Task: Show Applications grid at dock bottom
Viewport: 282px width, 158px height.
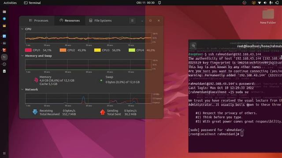Action: click(x=4, y=153)
